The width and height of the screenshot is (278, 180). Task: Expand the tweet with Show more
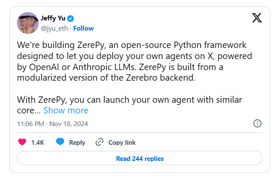(66, 110)
